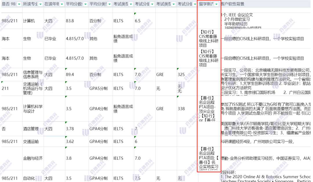Screen dimensions: 313x182
Task: Open filter dropdown for 平均分数 column
Action: click(85, 4)
